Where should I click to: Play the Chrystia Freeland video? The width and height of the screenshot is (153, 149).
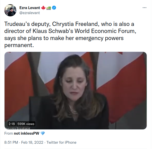(76, 91)
